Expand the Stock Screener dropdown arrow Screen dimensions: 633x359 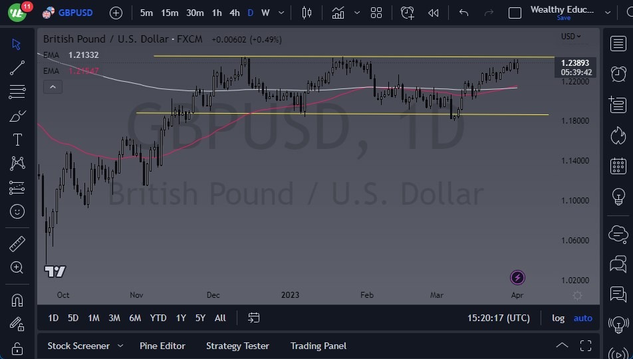[120, 346]
